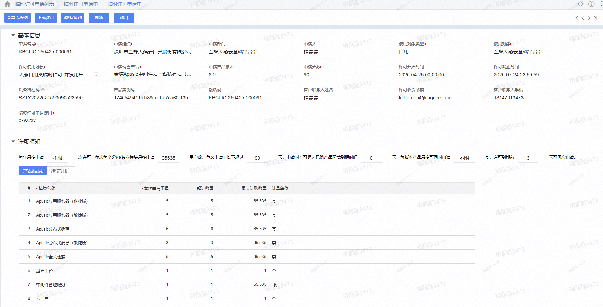Select the 中间件管理服务 row

(247, 284)
